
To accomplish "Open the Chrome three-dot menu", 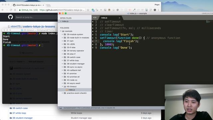I will 158,10.
